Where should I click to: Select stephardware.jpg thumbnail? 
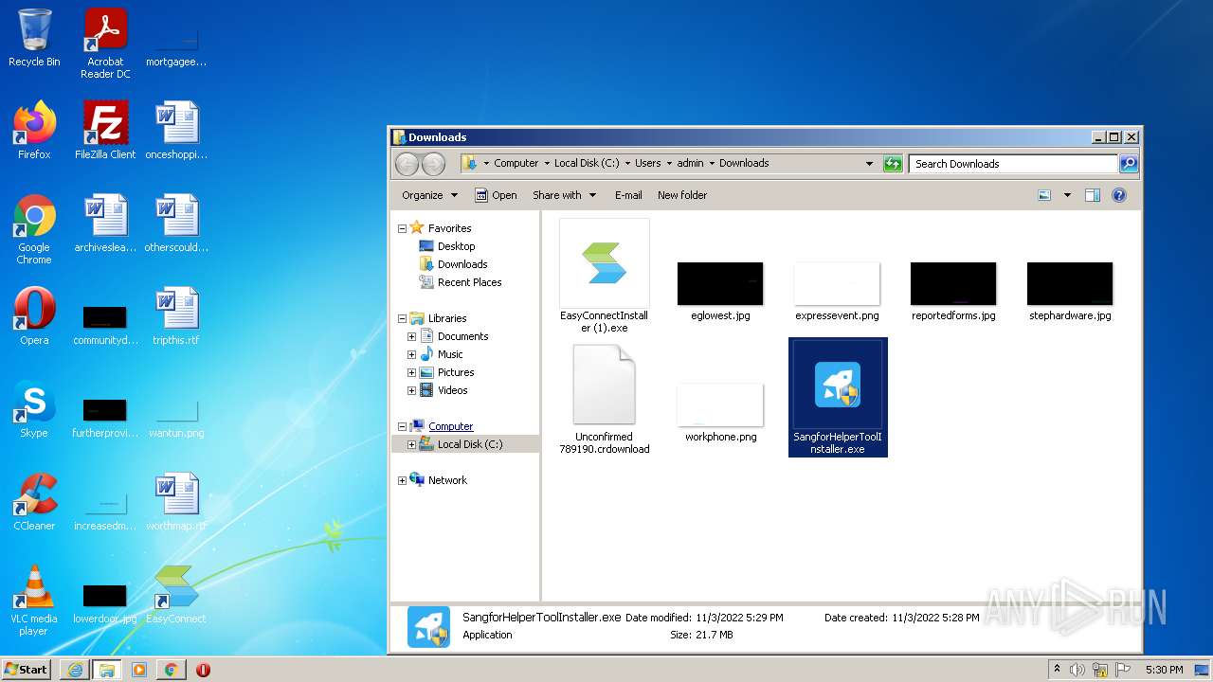click(x=1070, y=292)
